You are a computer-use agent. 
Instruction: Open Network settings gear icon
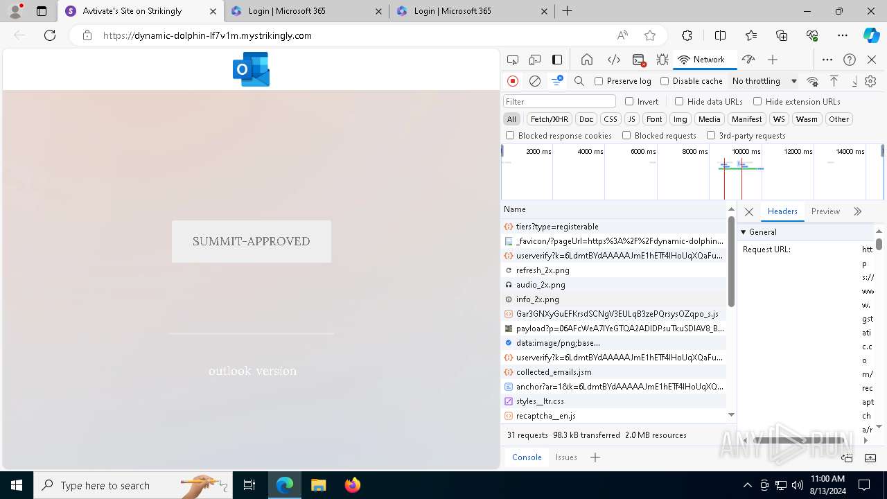click(x=870, y=81)
